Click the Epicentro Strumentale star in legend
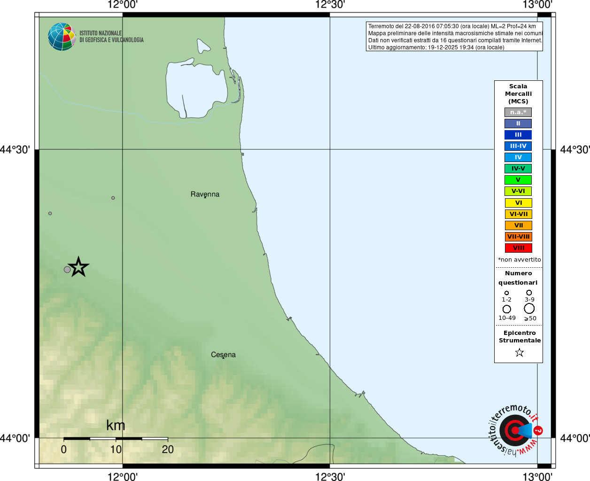Screen dimensions: 590x481 (519, 352)
